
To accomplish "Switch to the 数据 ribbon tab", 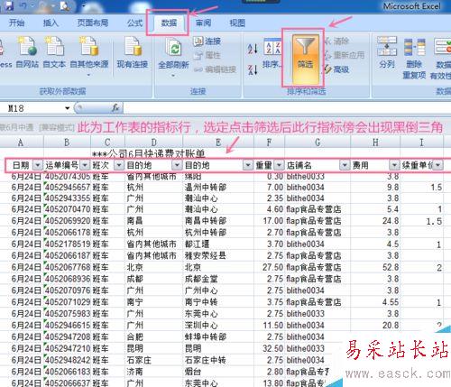I will 169,23.
